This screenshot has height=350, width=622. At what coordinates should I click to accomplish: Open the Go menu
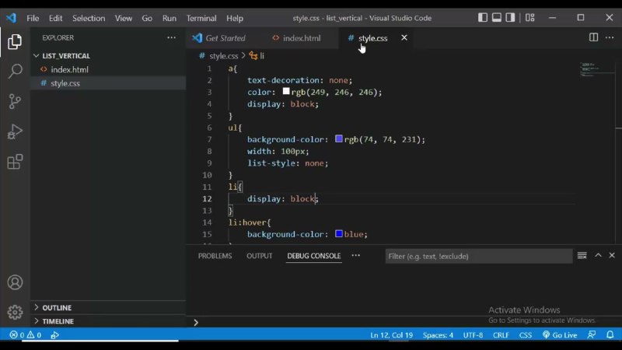(x=147, y=18)
